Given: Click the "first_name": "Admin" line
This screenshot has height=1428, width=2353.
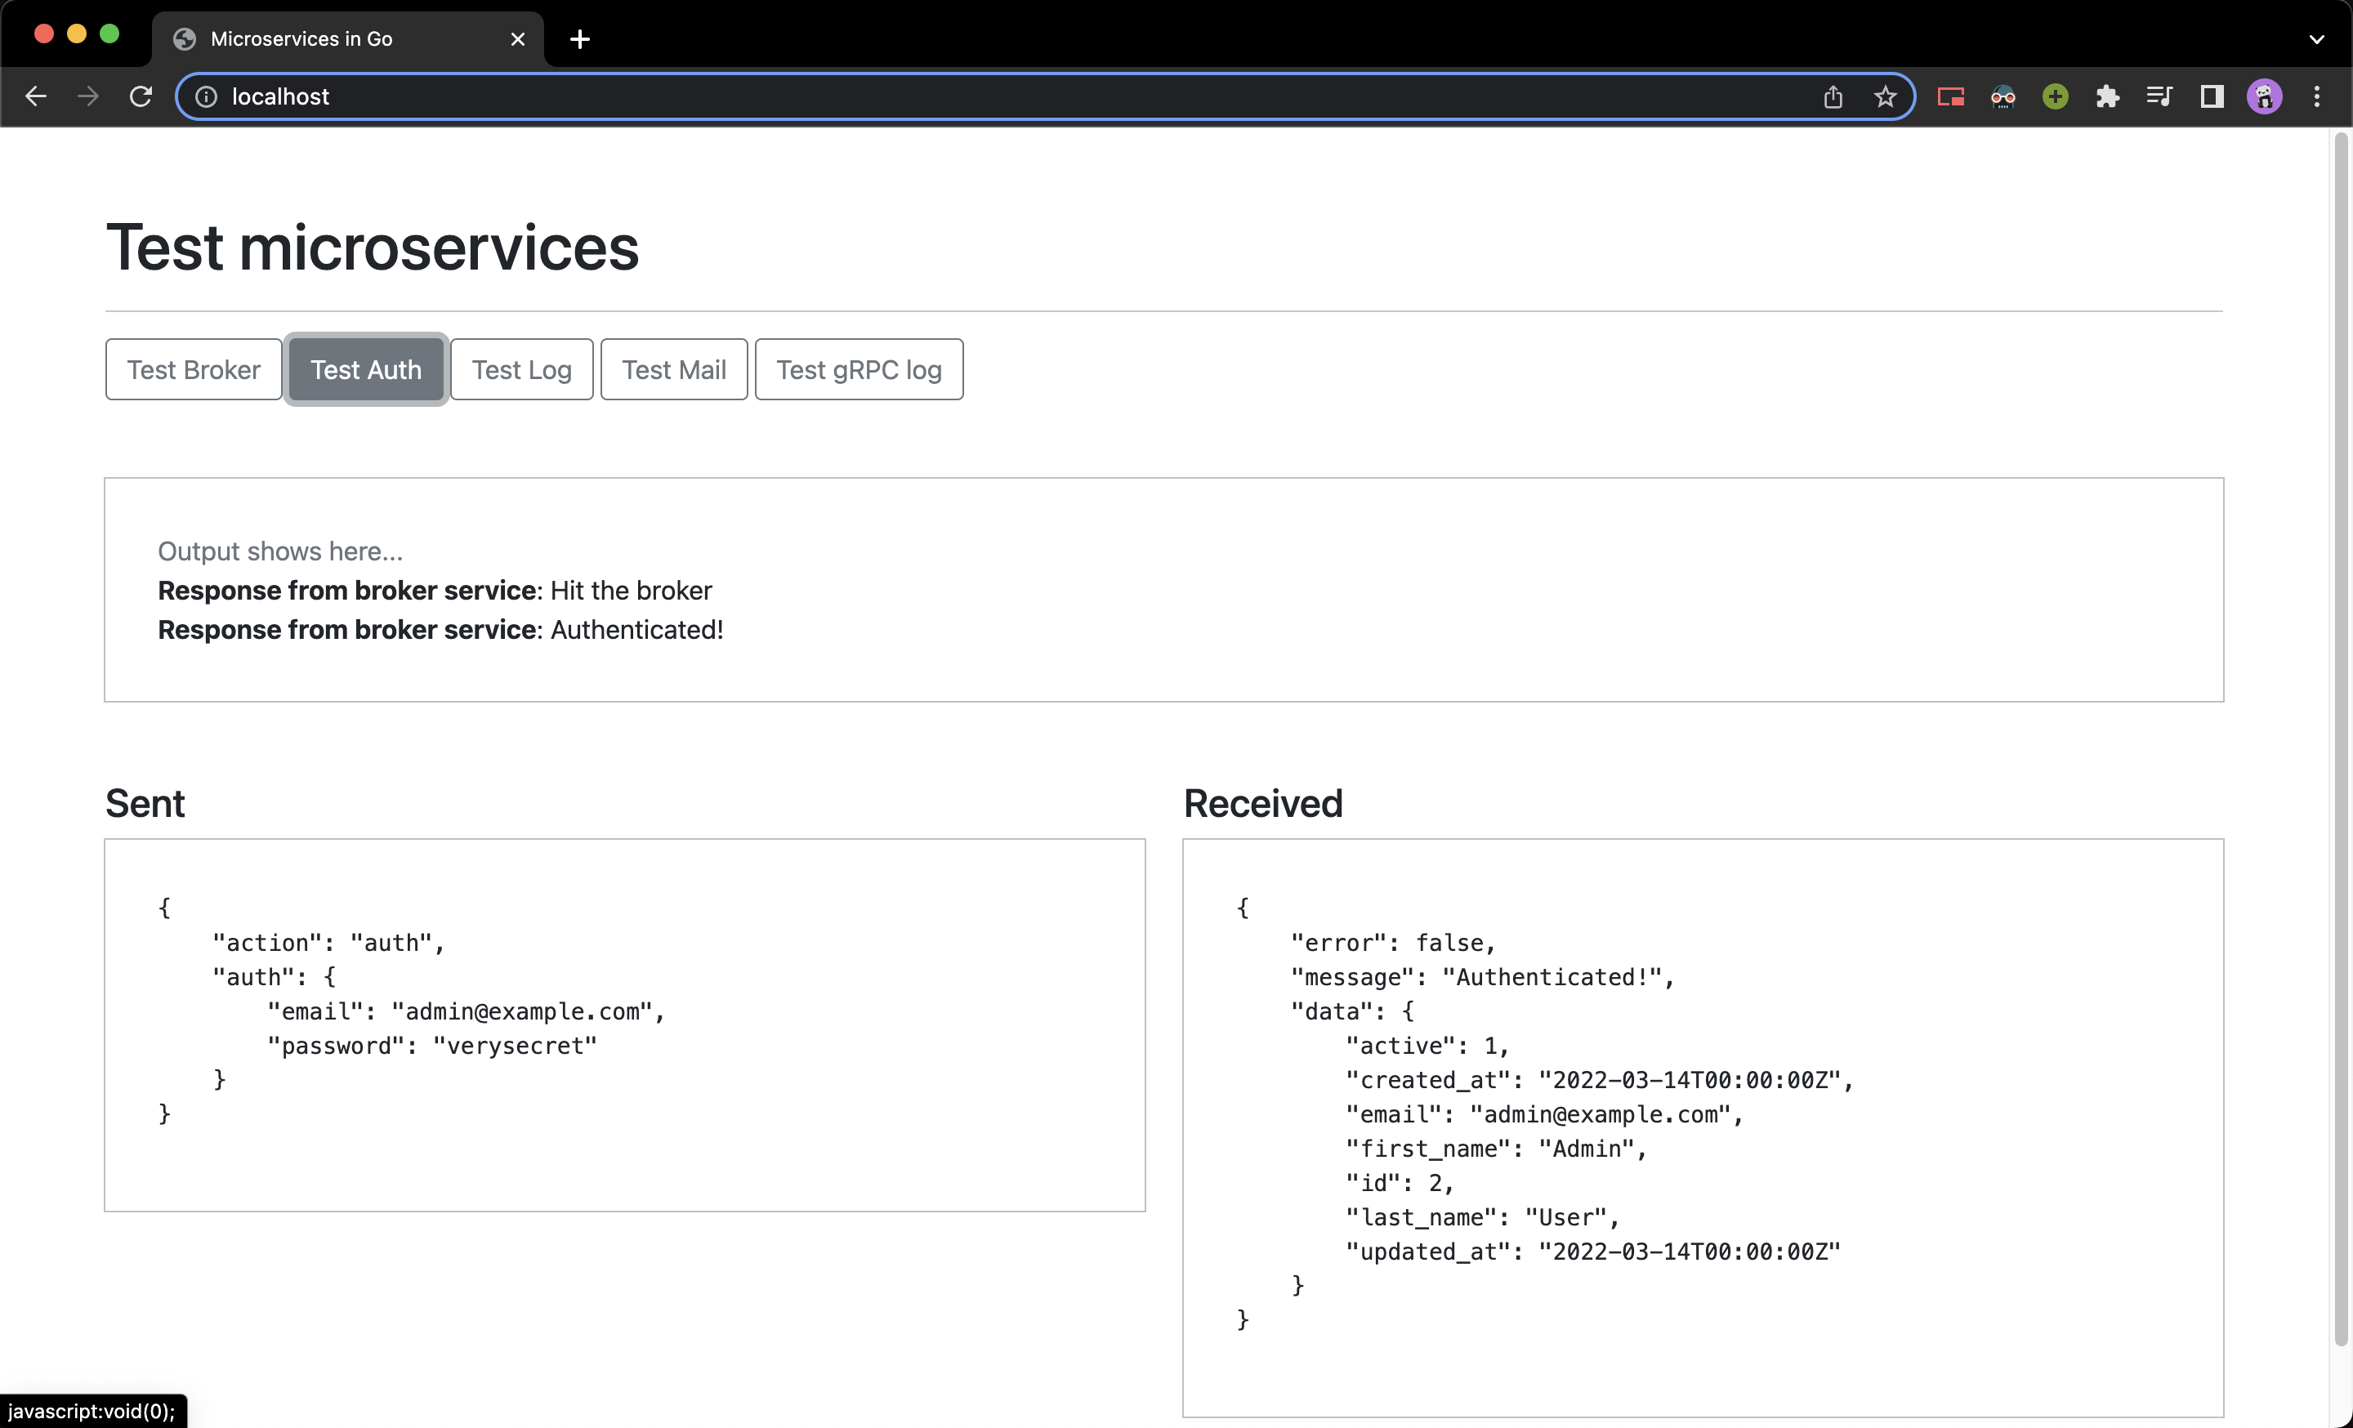Looking at the screenshot, I should tap(1497, 1149).
